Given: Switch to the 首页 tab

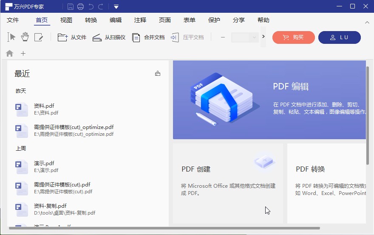Looking at the screenshot, I should [42, 20].
